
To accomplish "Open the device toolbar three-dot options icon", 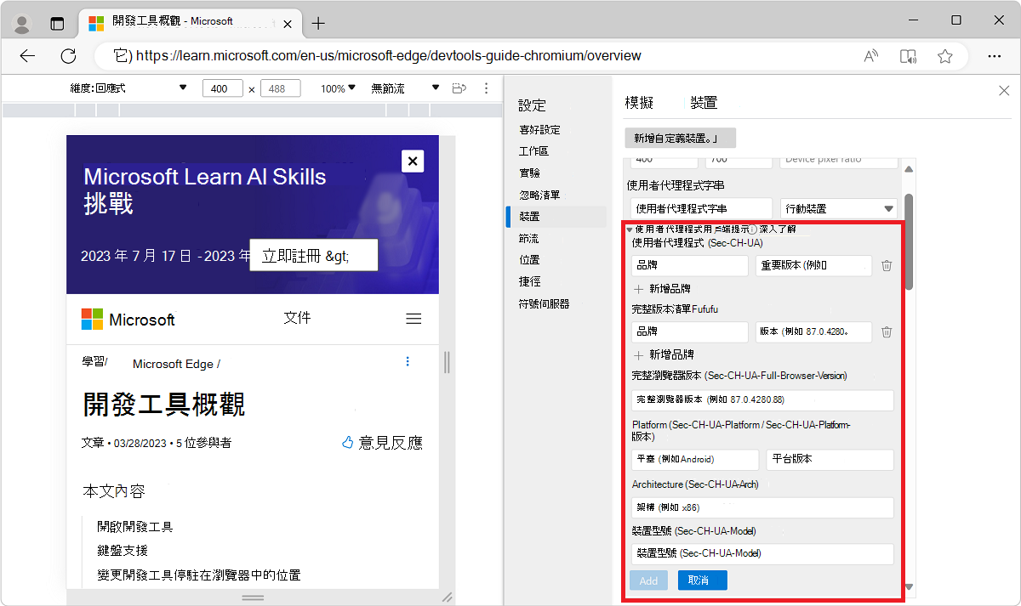I will [487, 88].
